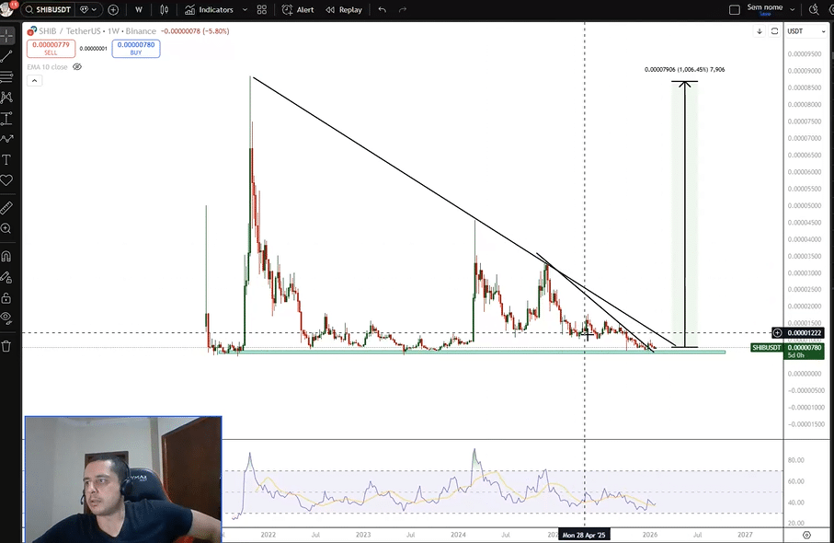
Task: Open the indicator templates grid icon
Action: (262, 9)
